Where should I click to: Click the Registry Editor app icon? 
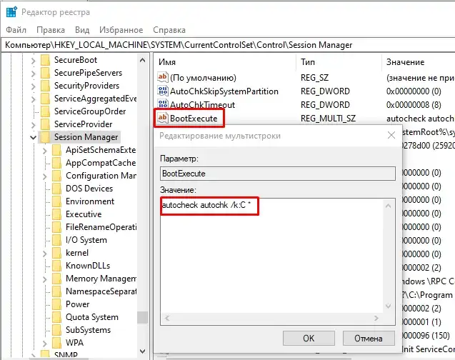11,12
